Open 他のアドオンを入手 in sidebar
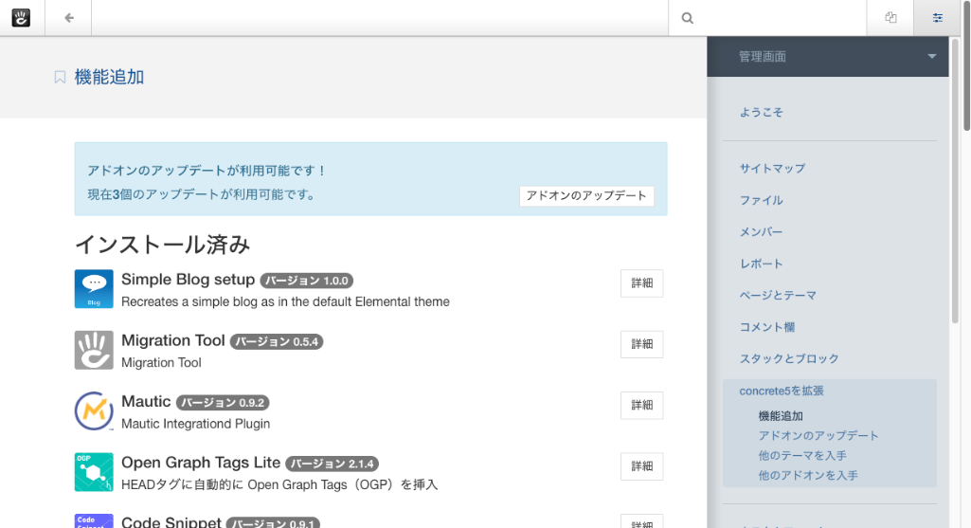Viewport: 971px width, 528px height. coord(808,476)
